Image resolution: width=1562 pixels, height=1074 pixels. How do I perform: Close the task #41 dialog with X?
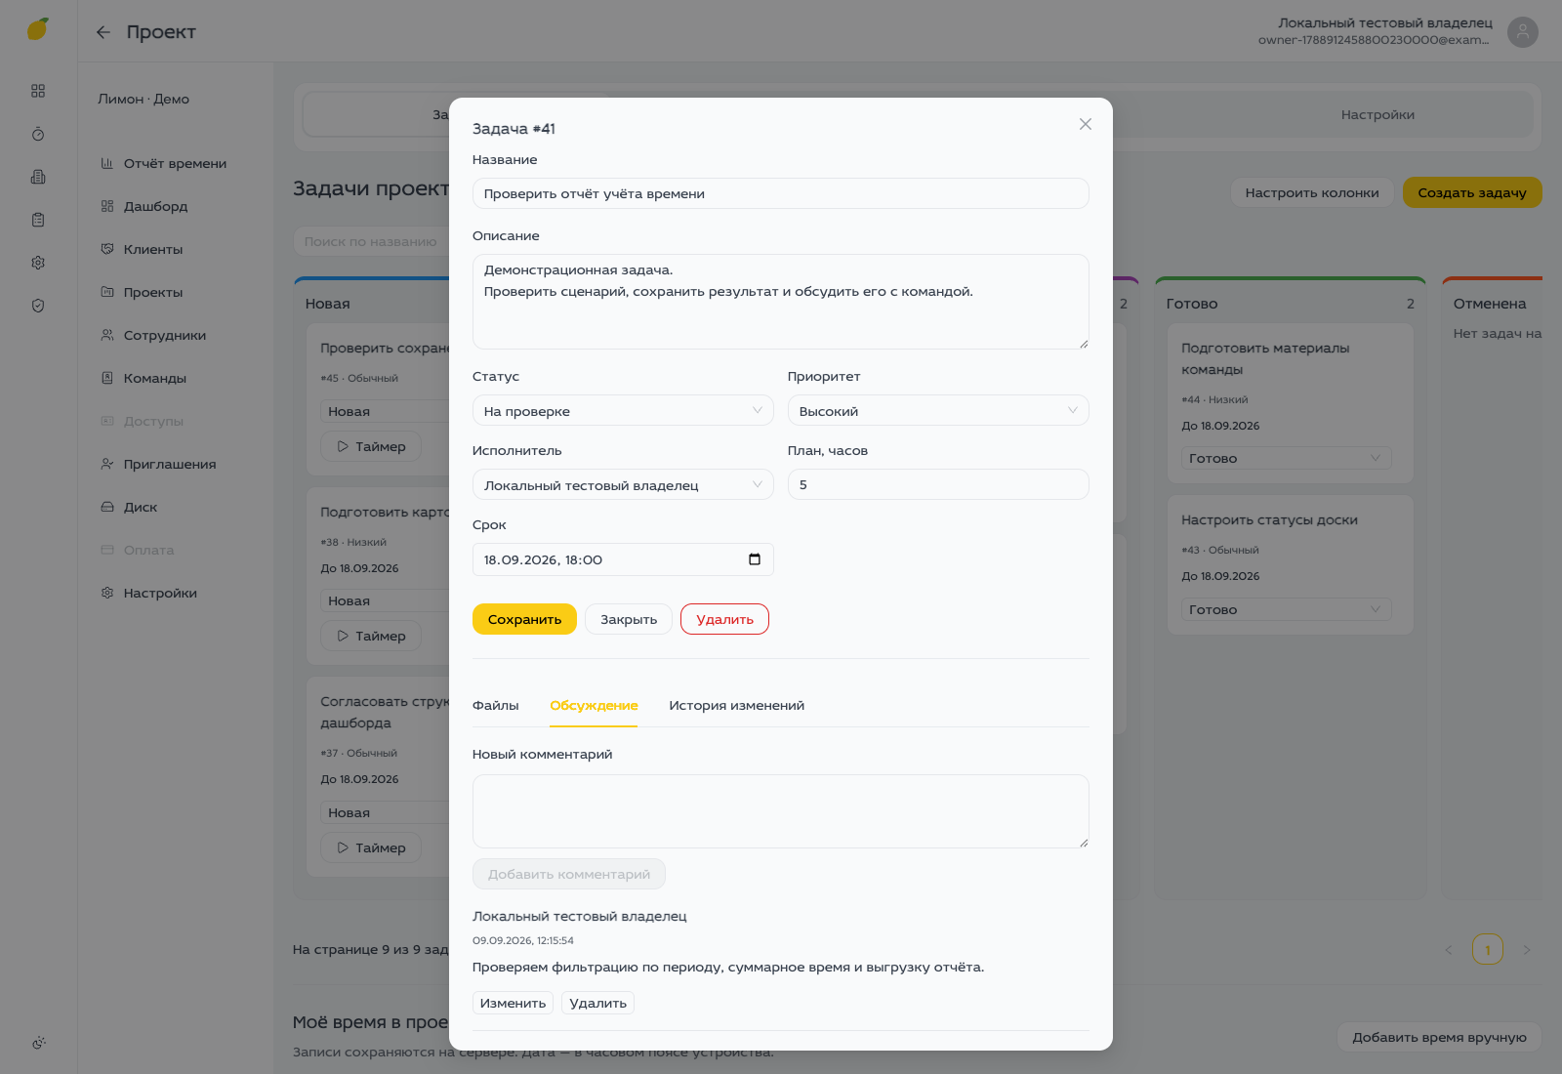[x=1085, y=124]
